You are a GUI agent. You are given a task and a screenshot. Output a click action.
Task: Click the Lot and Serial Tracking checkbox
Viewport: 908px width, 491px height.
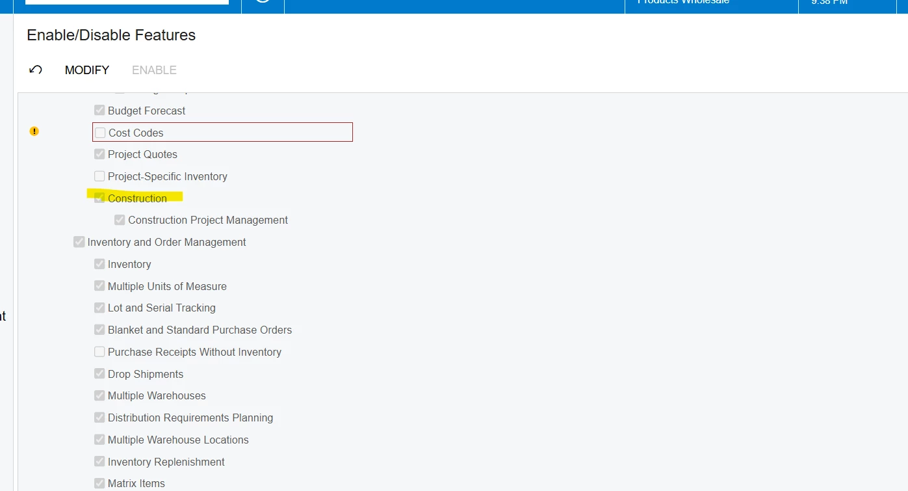[99, 308]
